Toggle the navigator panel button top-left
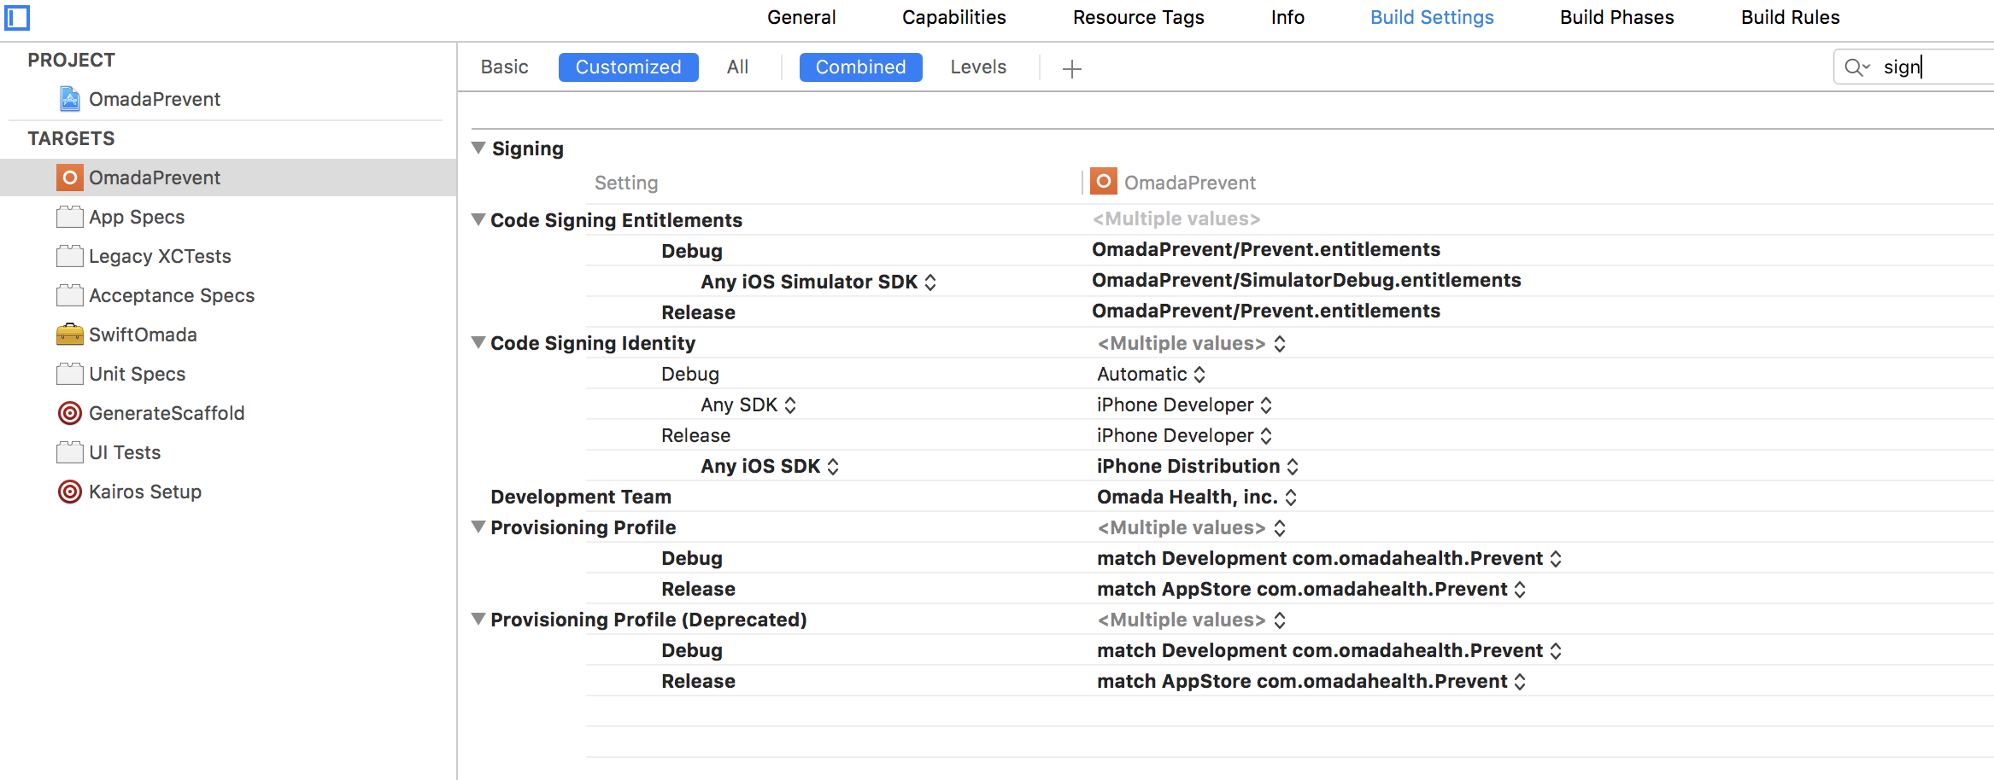Viewport: 1994px width, 780px height. click(x=17, y=18)
